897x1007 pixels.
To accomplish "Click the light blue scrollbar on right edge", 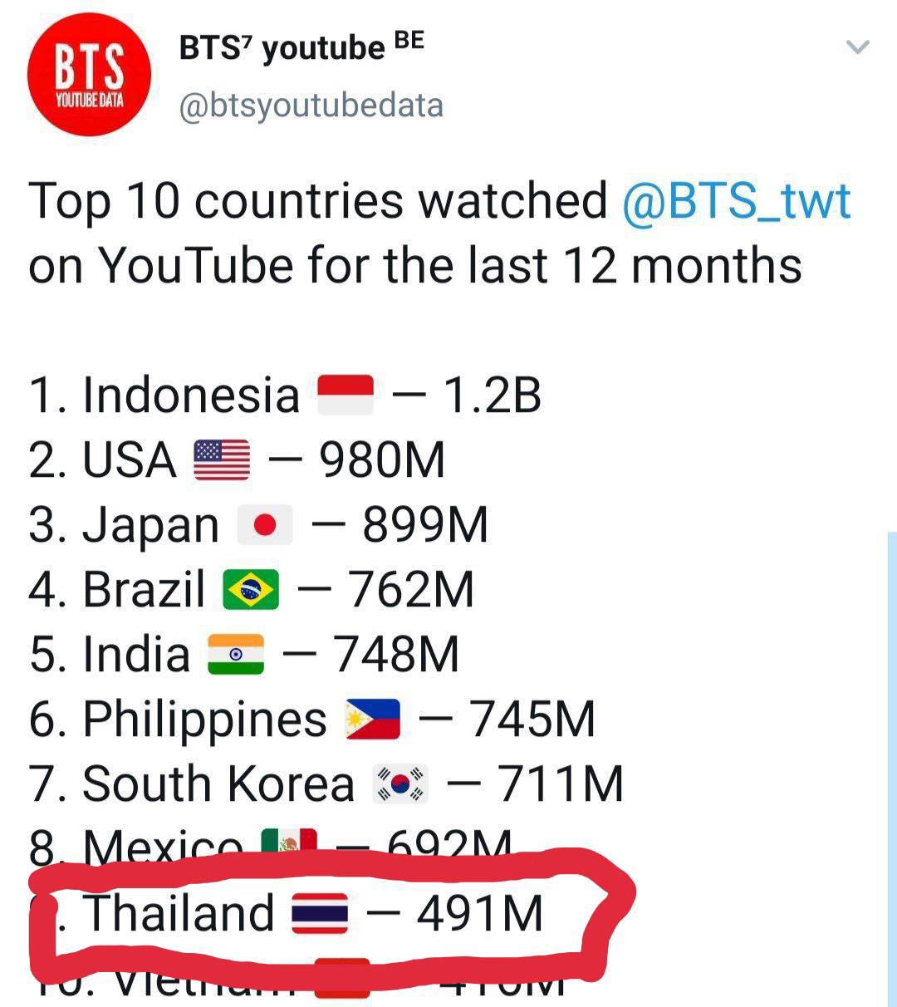I will click(892, 769).
